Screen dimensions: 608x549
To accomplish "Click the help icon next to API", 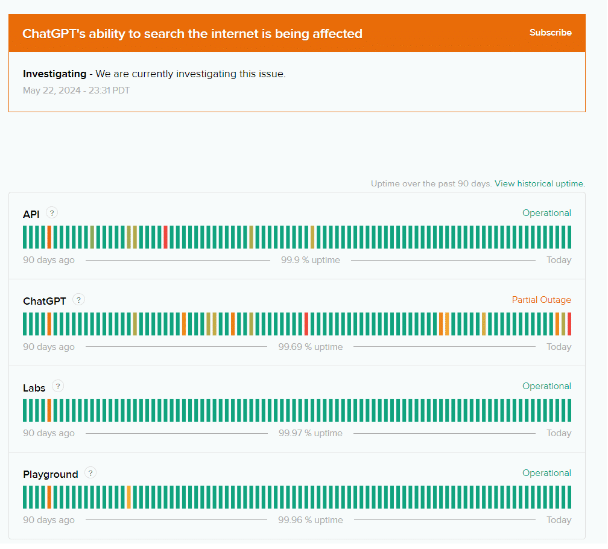I will pyautogui.click(x=52, y=213).
